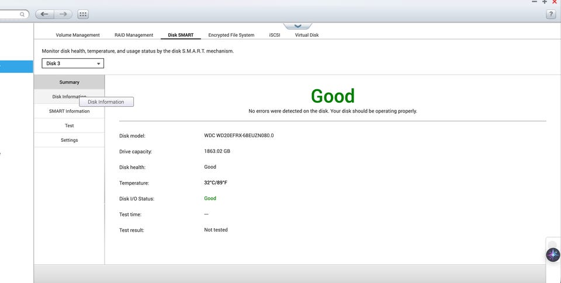Open the Disk 3 dropdown
The width and height of the screenshot is (561, 283).
click(72, 63)
